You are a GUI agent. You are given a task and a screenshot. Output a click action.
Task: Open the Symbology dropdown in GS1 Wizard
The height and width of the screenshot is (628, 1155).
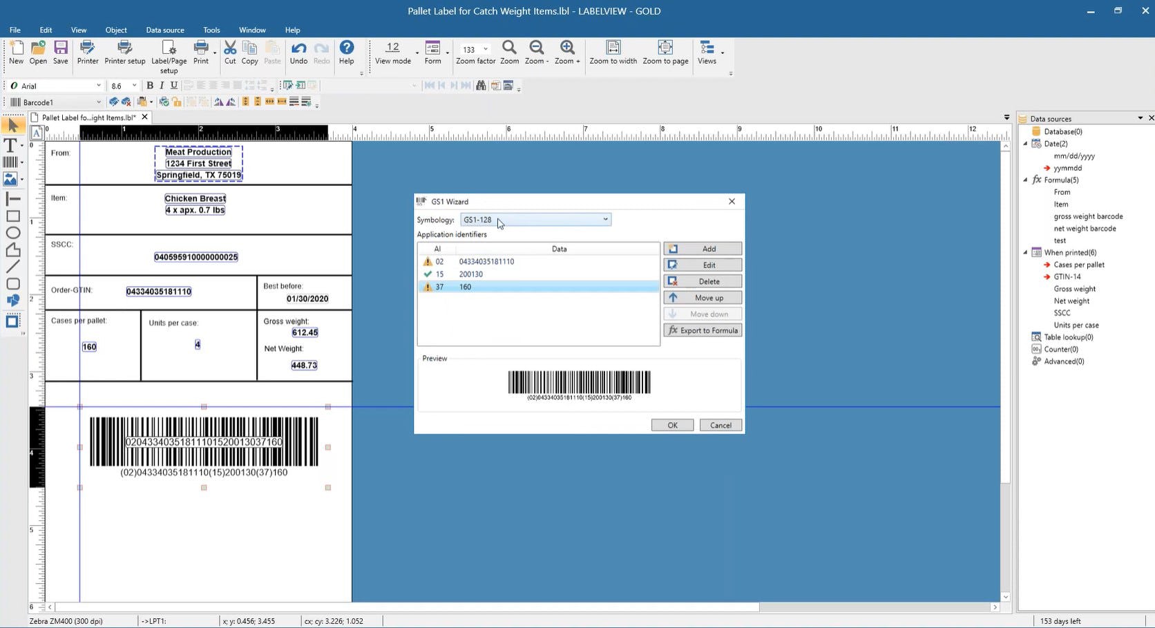click(604, 219)
